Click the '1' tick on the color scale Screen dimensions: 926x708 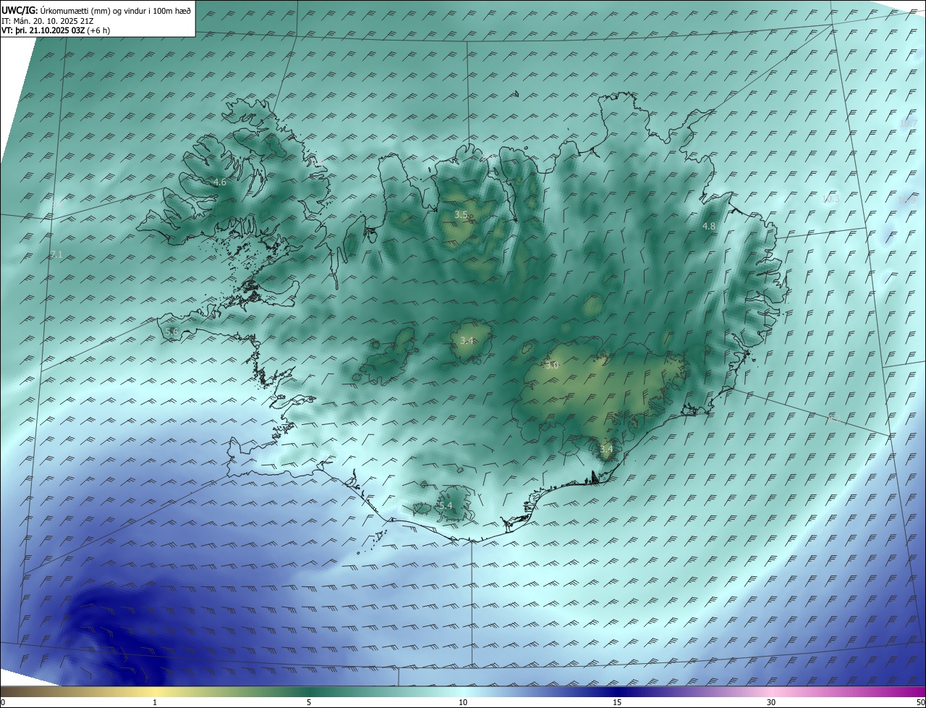click(x=155, y=702)
